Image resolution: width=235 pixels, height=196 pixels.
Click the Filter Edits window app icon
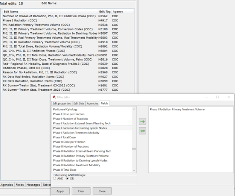click(54, 97)
